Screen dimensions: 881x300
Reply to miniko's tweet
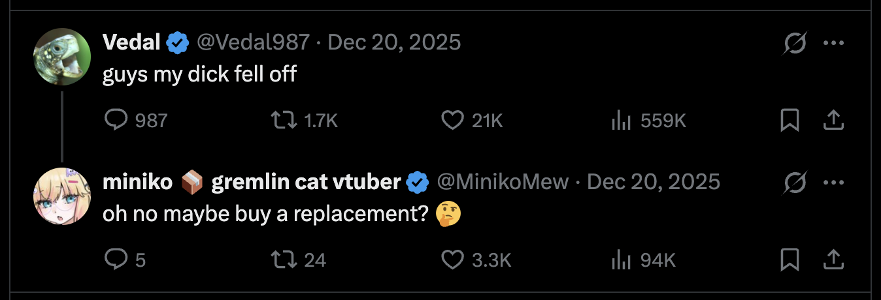(115, 260)
